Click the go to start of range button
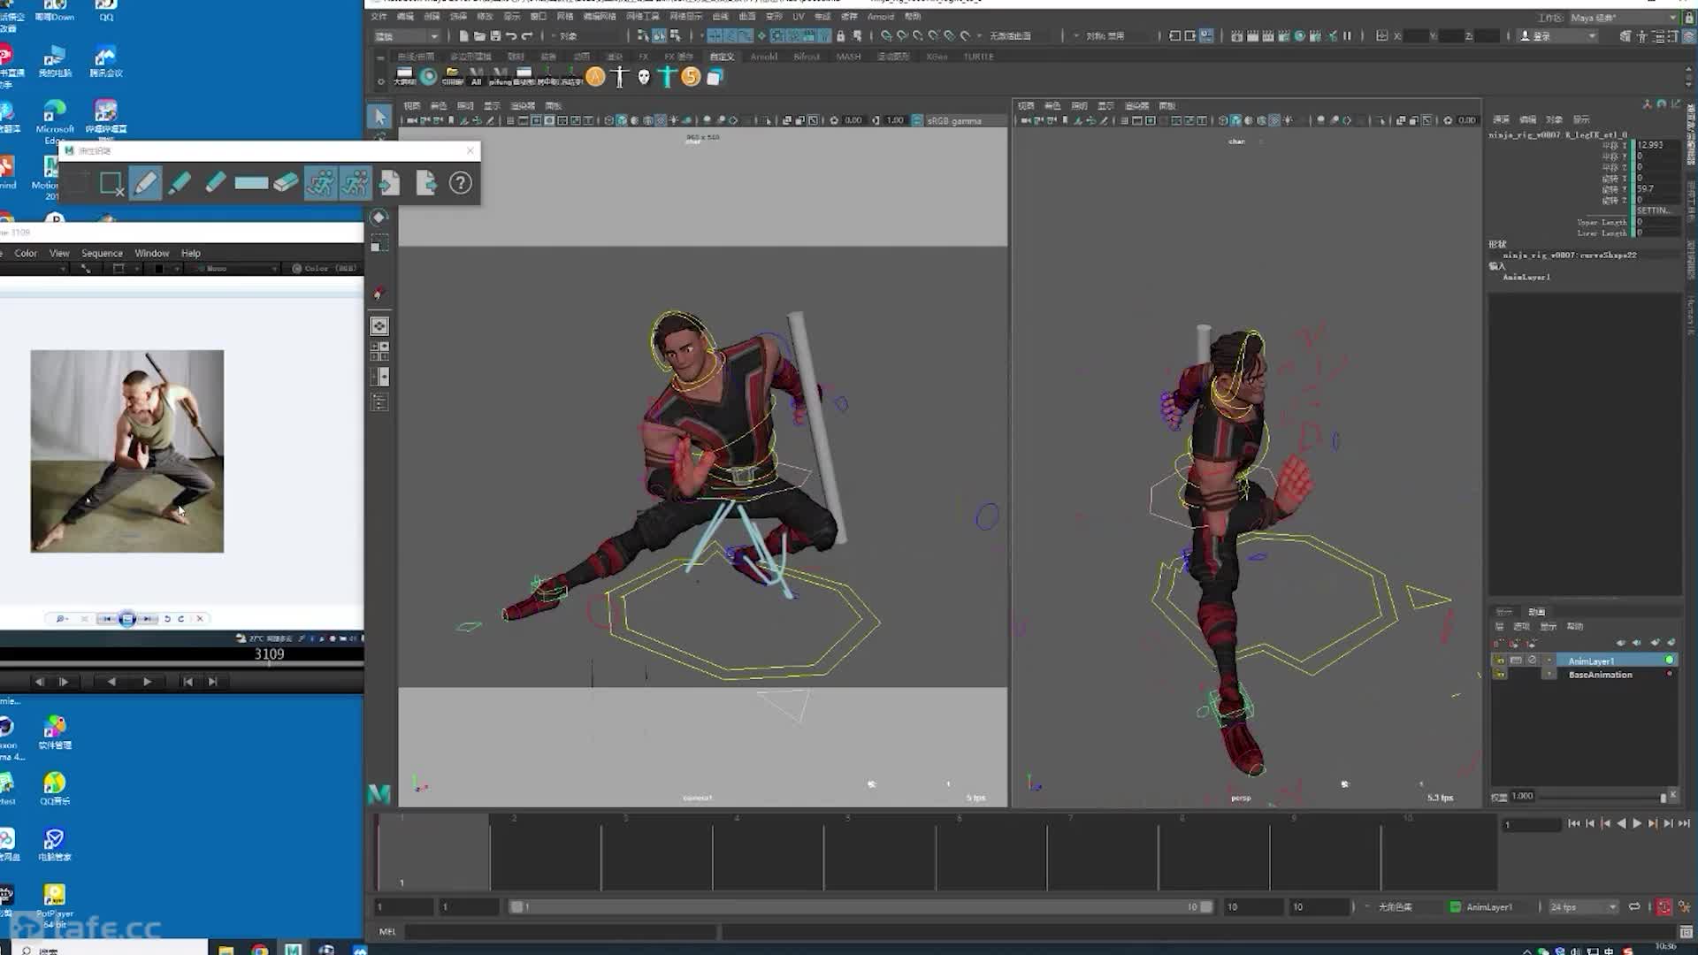The image size is (1698, 955). pos(1573,823)
